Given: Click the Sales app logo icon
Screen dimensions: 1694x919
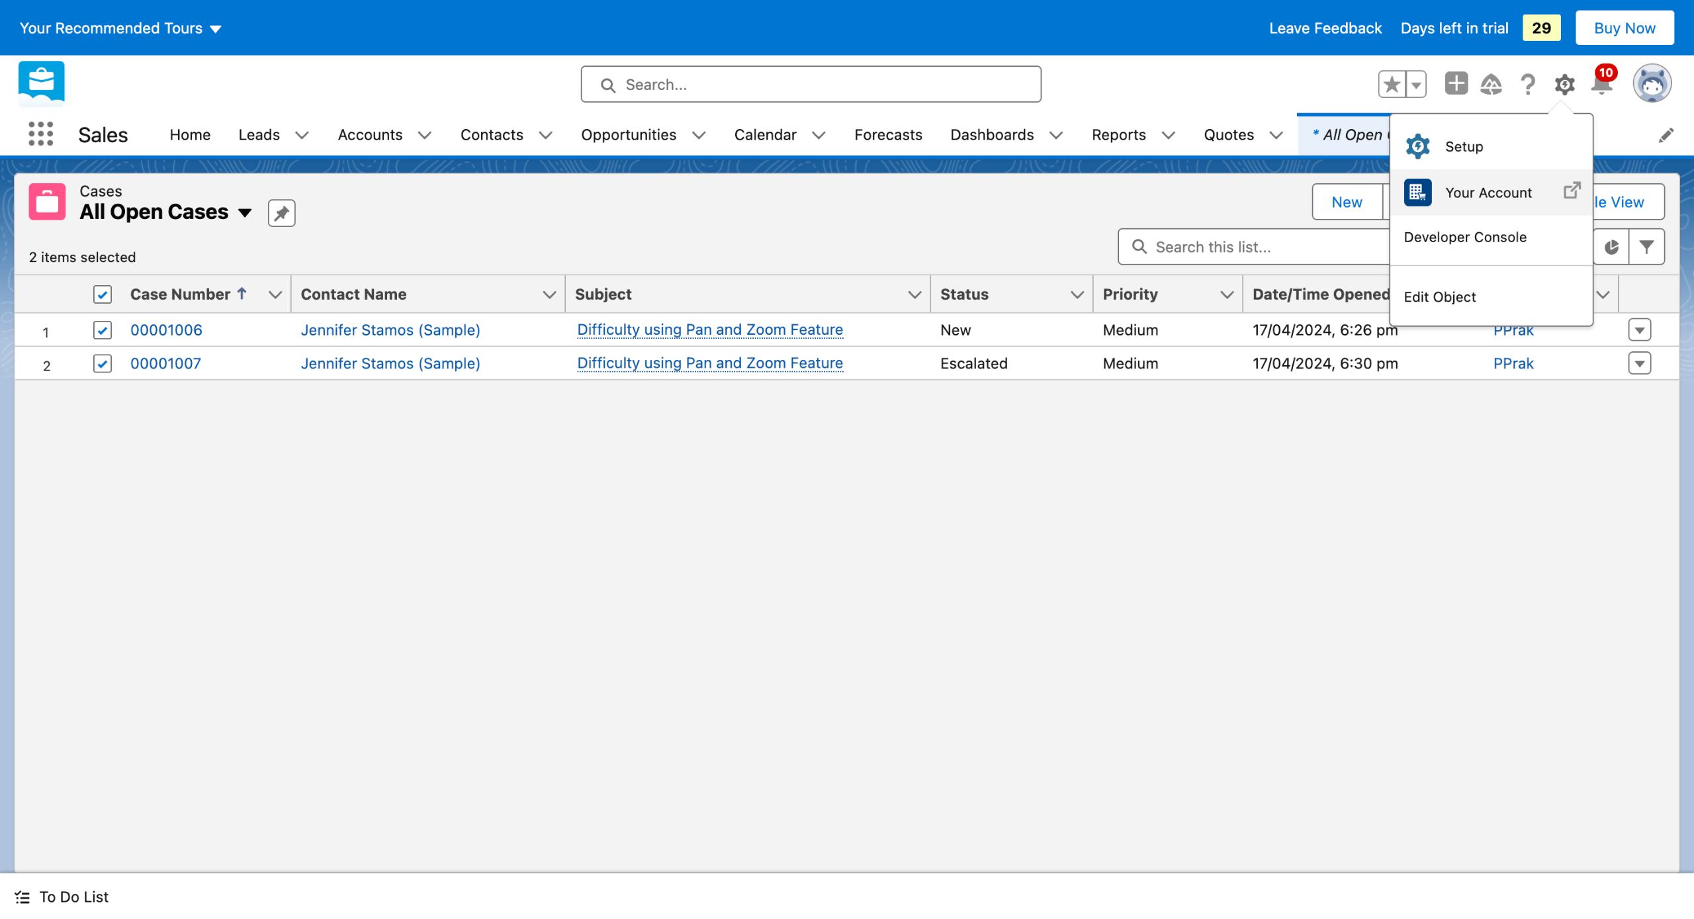Looking at the screenshot, I should click(41, 84).
